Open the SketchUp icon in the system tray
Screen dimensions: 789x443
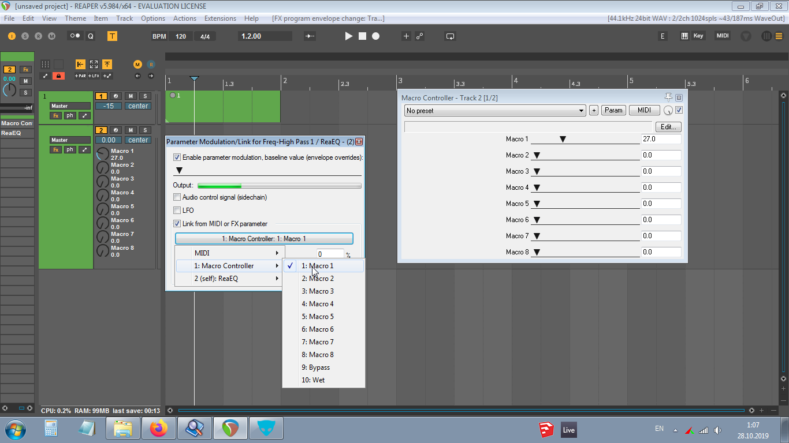click(x=546, y=429)
